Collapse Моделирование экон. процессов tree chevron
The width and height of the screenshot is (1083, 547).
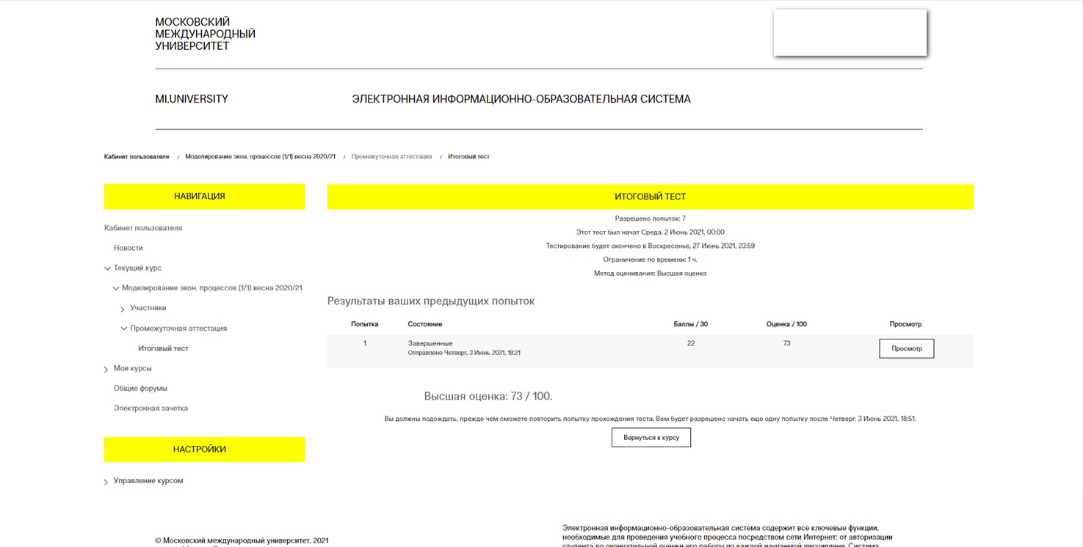point(116,289)
